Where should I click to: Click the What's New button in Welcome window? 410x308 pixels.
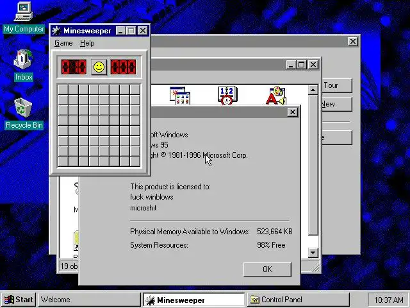[x=337, y=104]
